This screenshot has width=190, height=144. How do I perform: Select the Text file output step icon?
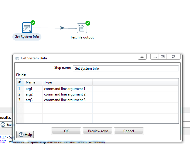82,28
